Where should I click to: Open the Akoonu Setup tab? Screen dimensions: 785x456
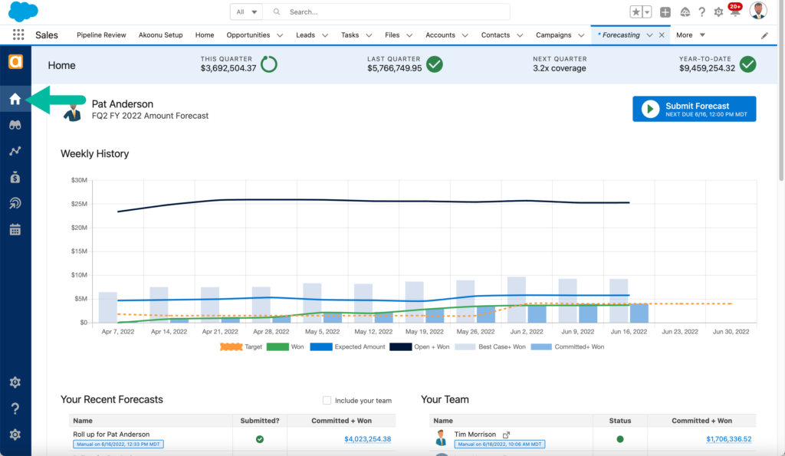[162, 35]
